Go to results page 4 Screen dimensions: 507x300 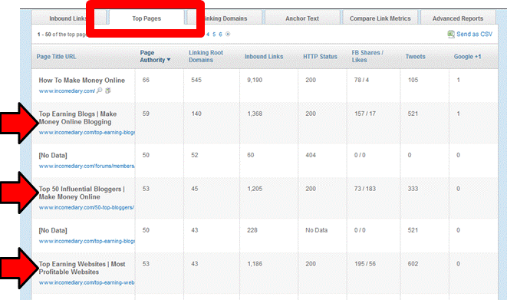[208, 35]
